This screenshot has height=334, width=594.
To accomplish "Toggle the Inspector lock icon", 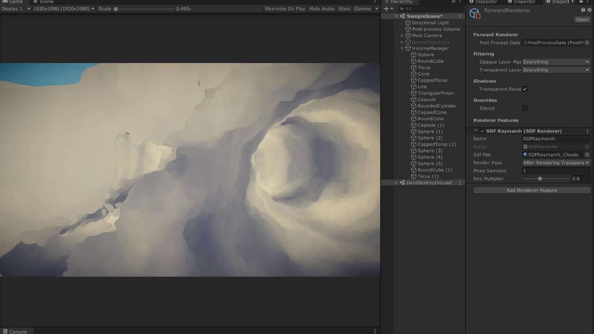I will point(581,2).
